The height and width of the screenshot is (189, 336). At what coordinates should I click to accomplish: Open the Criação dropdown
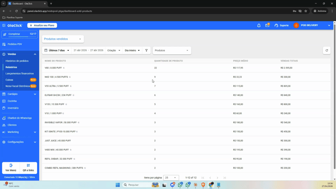(x=113, y=50)
